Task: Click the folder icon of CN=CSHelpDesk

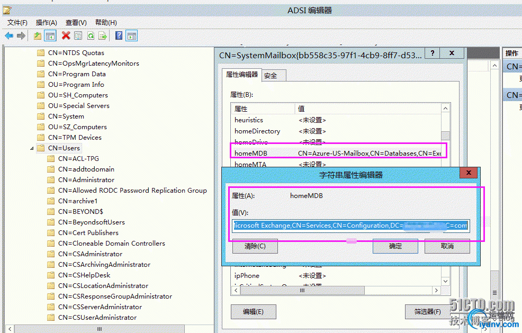Action: click(x=51, y=275)
